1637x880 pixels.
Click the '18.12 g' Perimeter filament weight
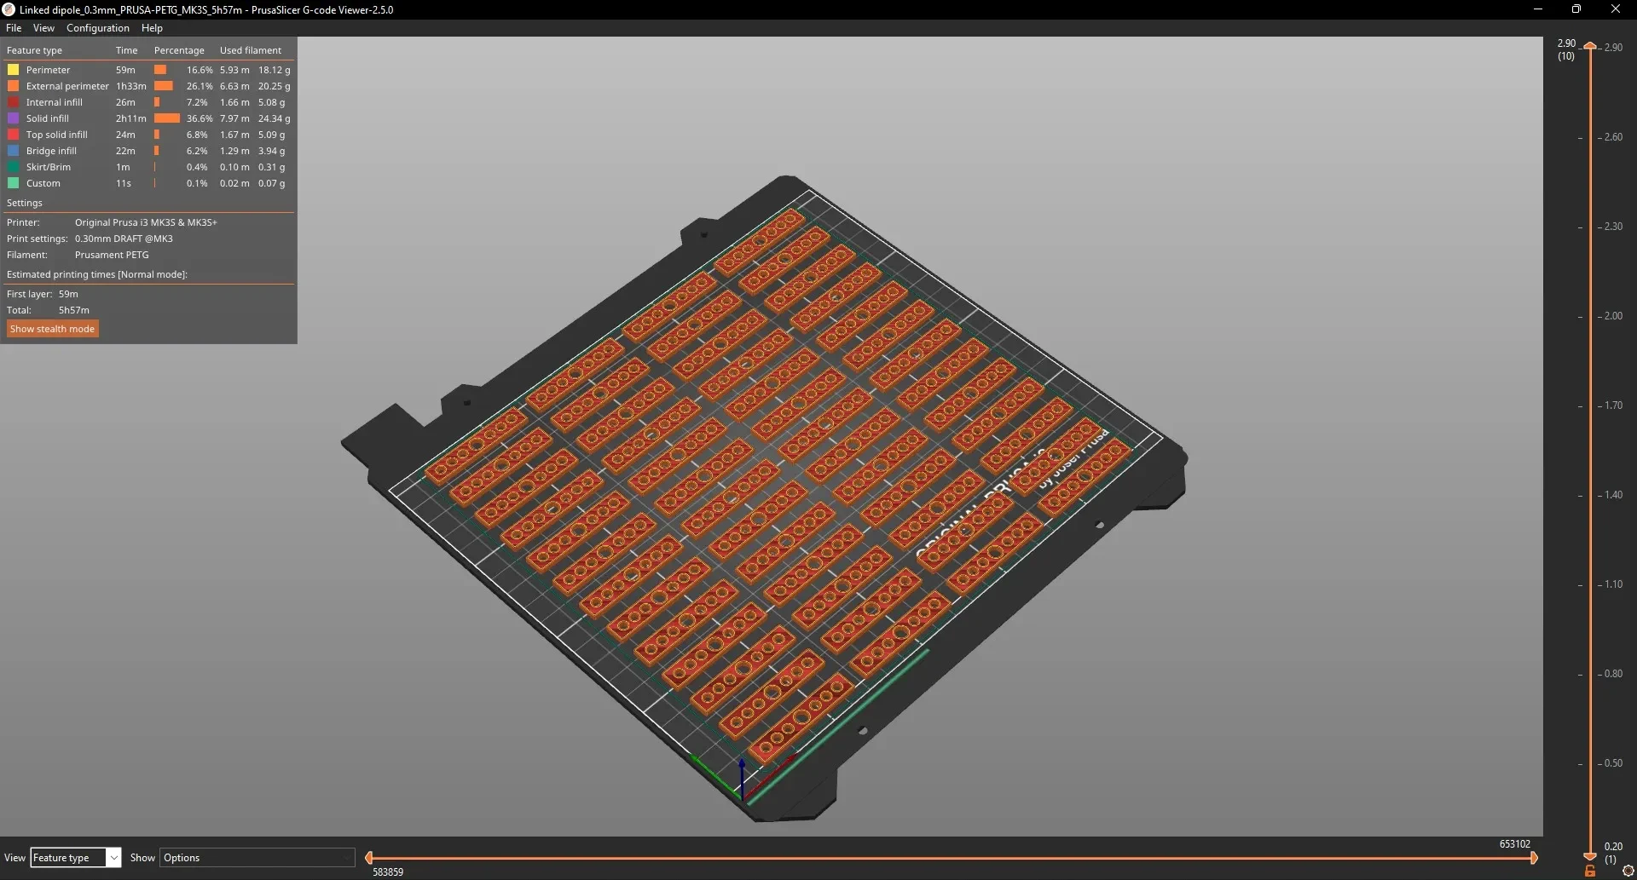275,70
